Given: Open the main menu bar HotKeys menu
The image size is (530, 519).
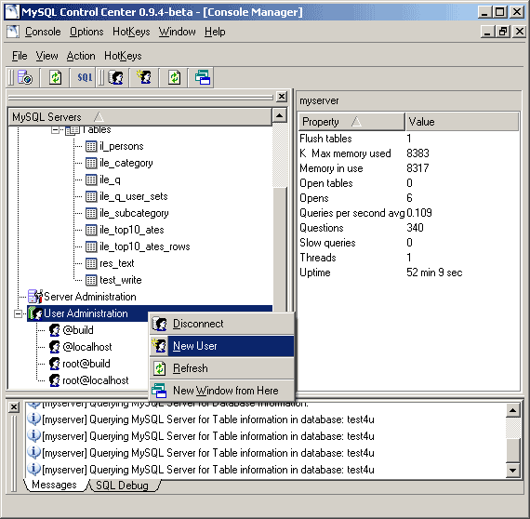Looking at the screenshot, I should coord(131,32).
